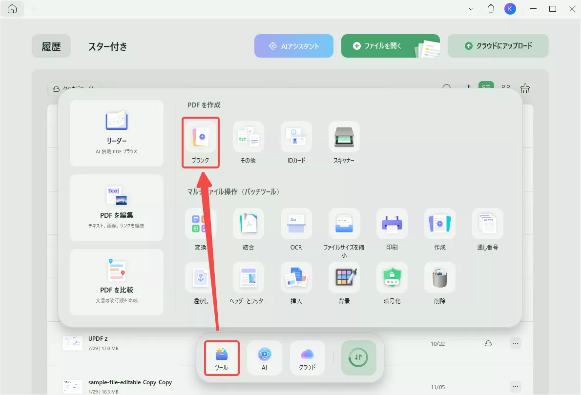Switch to the スター付き tab
This screenshot has width=581, height=395.
[107, 46]
